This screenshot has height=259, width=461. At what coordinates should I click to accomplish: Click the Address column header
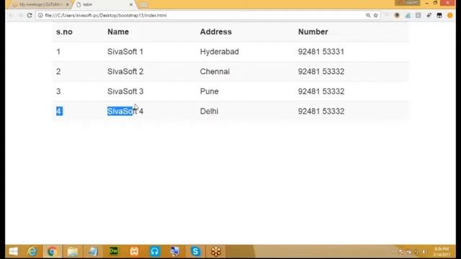click(x=216, y=32)
